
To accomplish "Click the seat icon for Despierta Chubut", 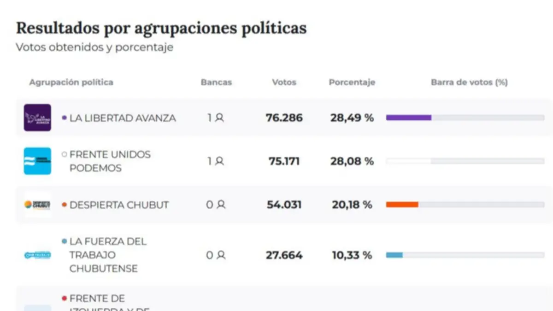I will coord(221,205).
